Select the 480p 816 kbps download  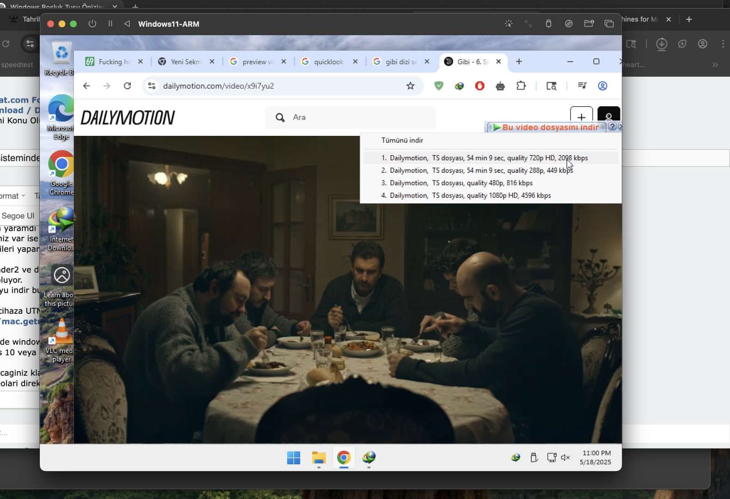pyautogui.click(x=491, y=183)
